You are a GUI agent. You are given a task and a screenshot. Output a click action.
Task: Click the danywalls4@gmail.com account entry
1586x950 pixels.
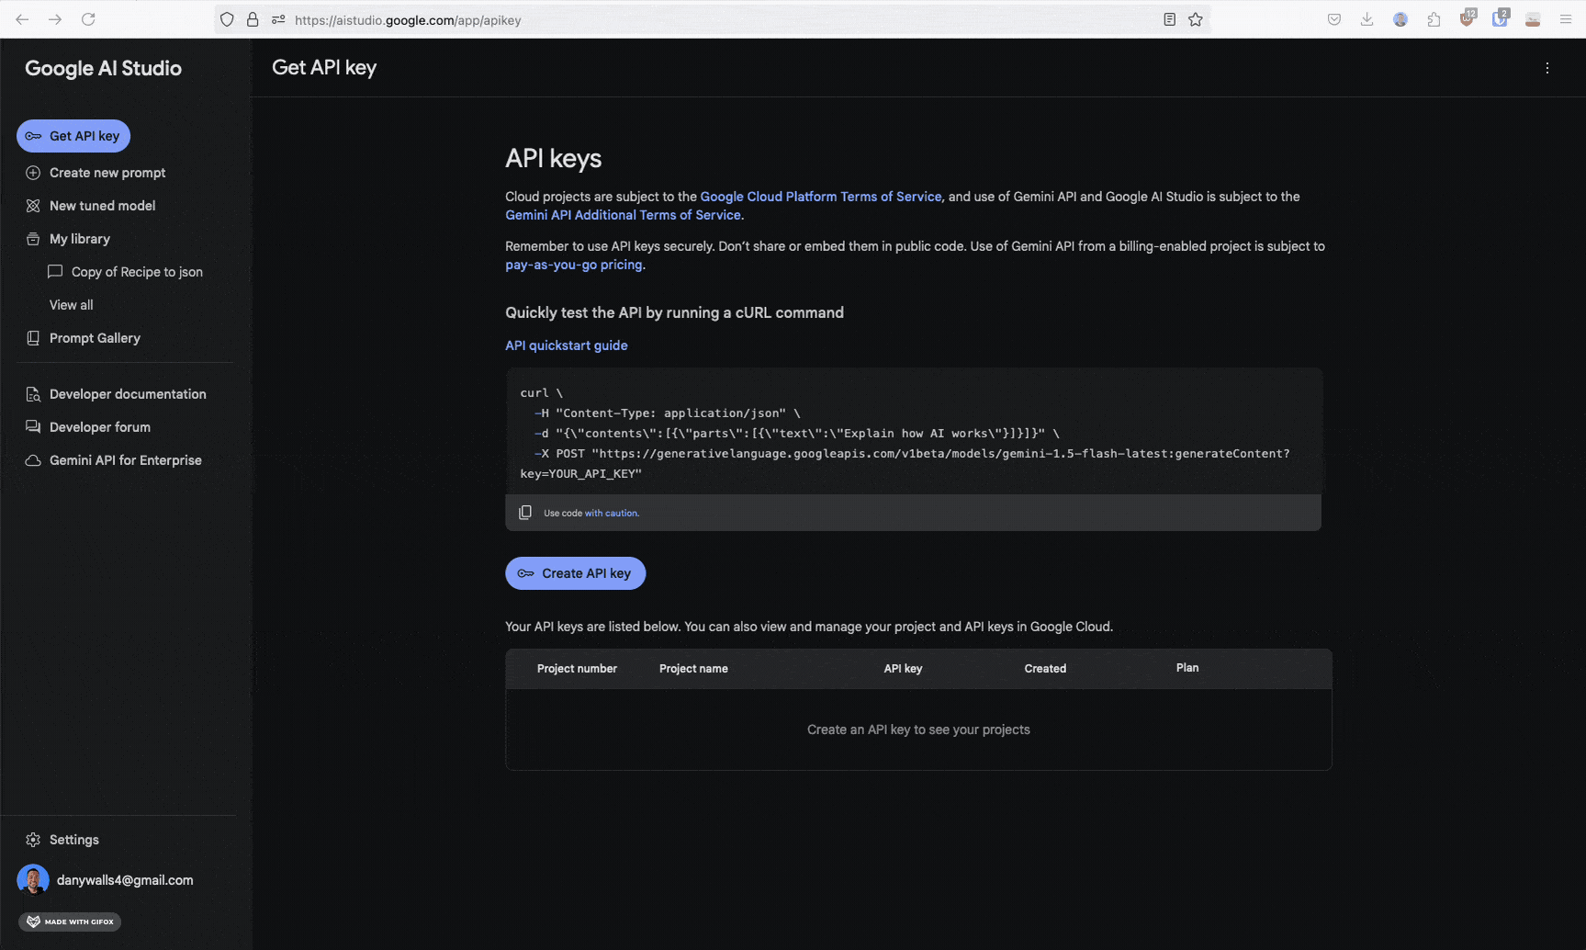pyautogui.click(x=125, y=880)
